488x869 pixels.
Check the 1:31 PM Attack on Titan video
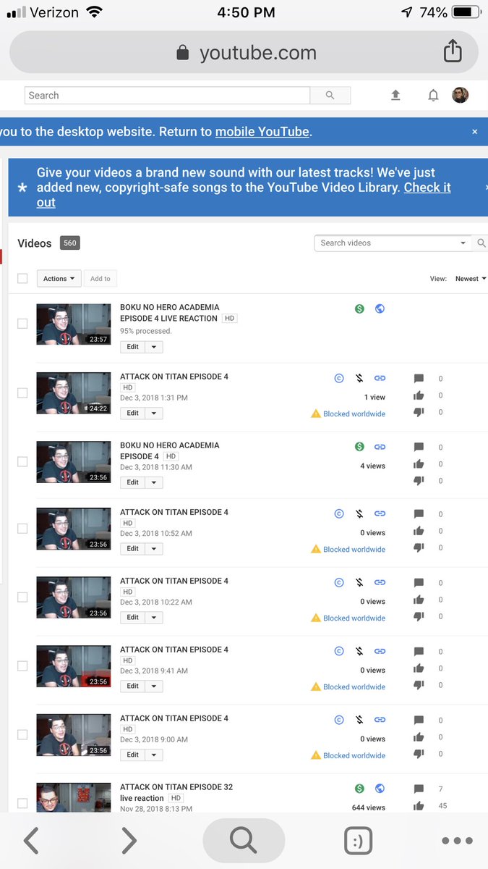pyautogui.click(x=22, y=392)
